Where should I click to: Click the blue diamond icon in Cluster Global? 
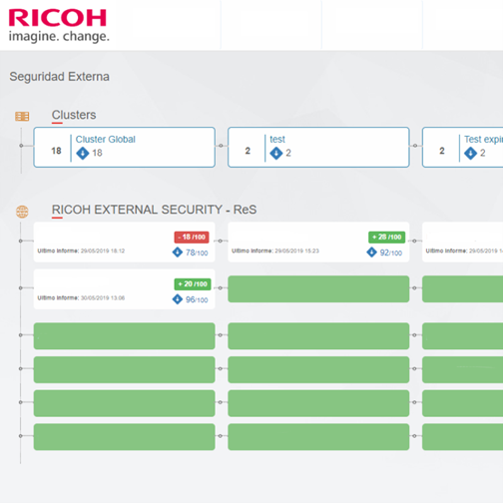point(83,153)
